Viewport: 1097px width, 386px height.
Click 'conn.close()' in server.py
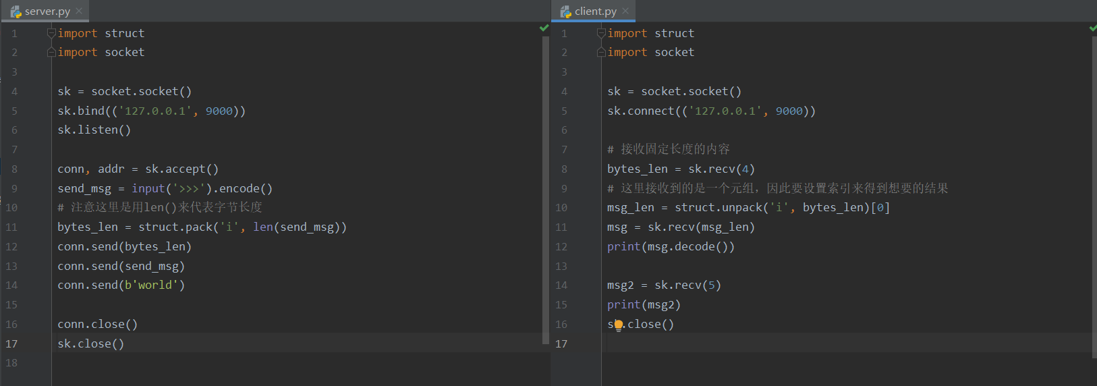pyautogui.click(x=97, y=324)
